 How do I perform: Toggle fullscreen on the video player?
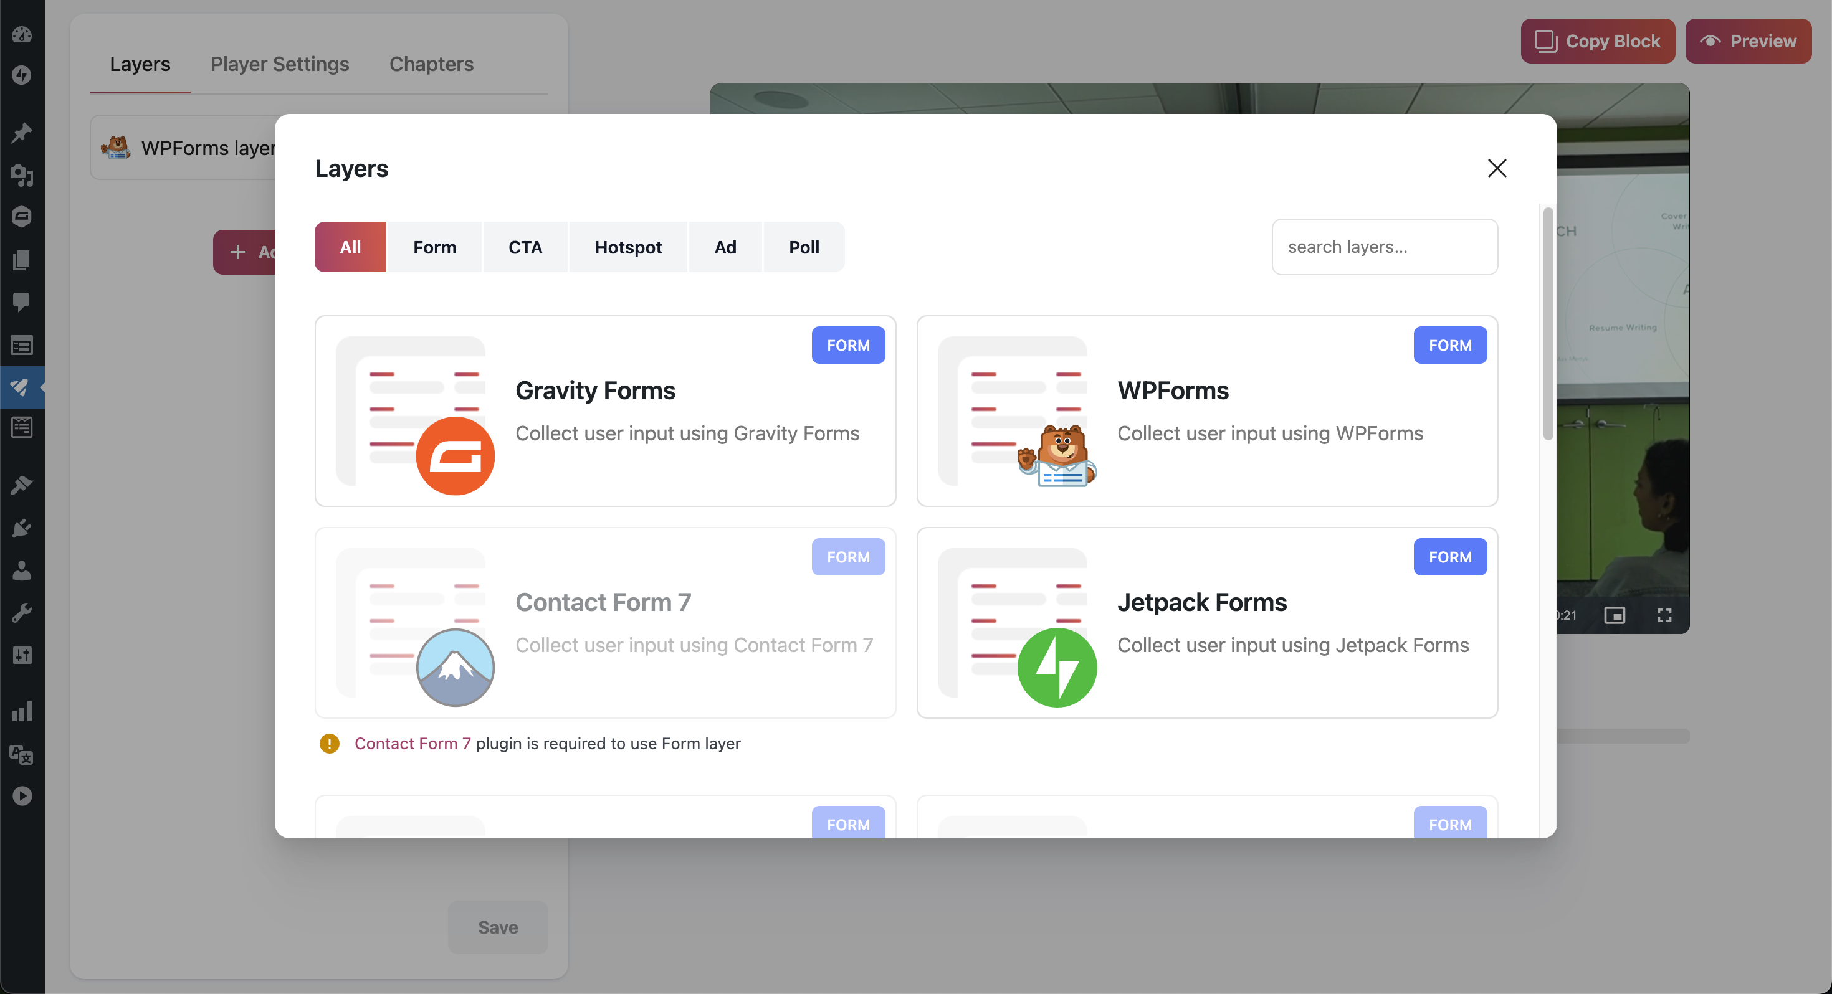[1664, 615]
